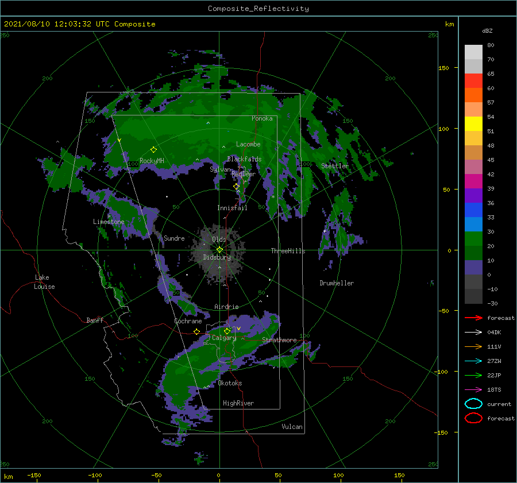Image resolution: width=517 pixels, height=483 pixels.
Task: Click the Blackfalds map label
Action: click(244, 159)
